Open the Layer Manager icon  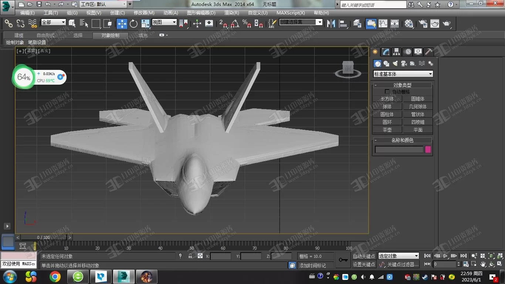pos(357,23)
